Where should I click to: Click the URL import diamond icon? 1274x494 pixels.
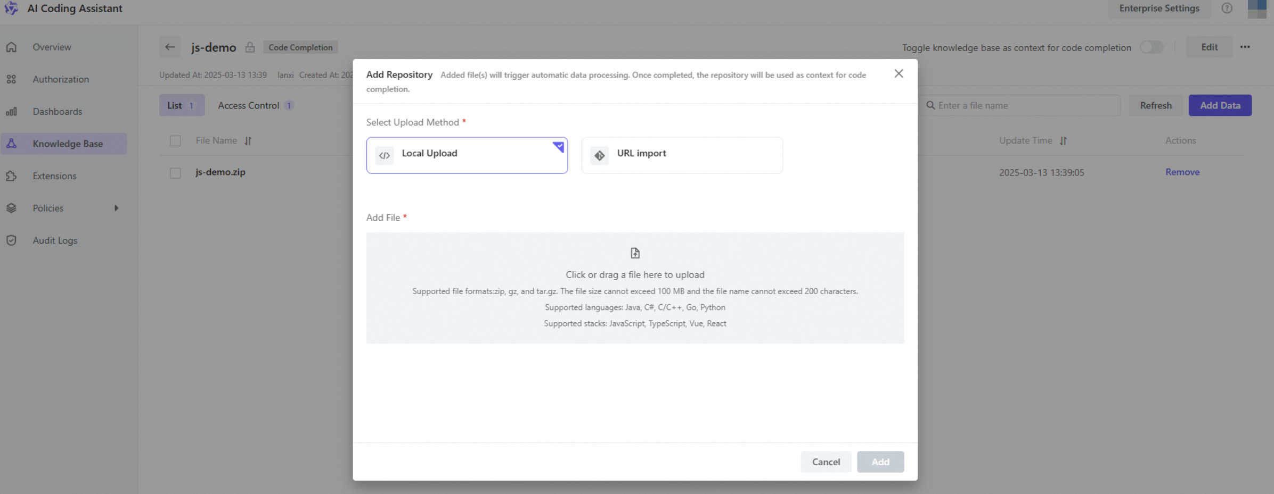(x=600, y=155)
